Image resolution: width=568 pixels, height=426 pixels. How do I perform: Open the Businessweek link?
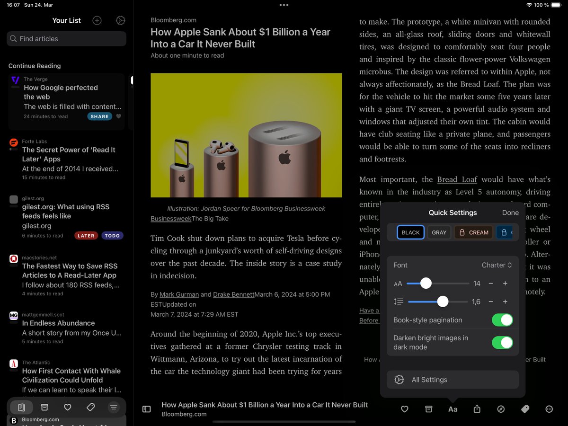click(x=171, y=219)
